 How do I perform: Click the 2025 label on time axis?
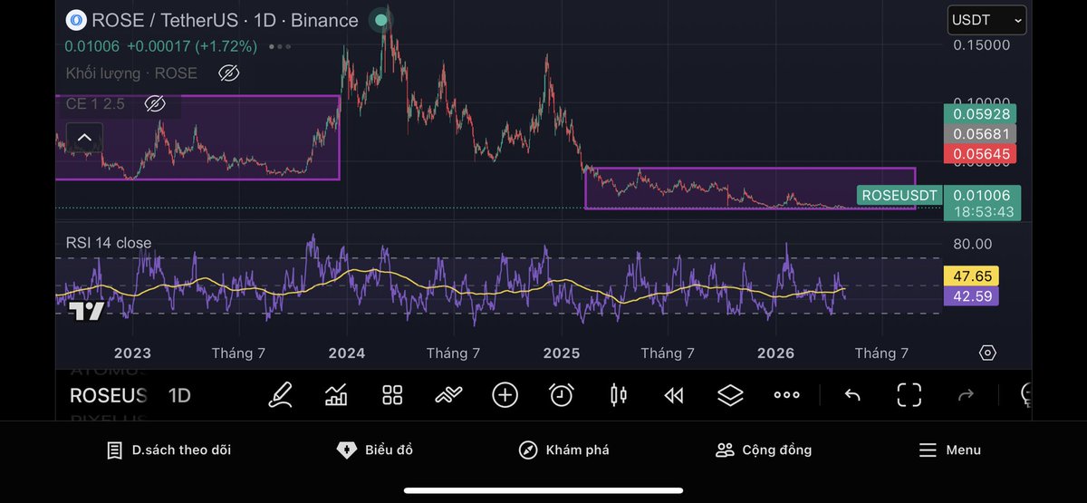click(561, 353)
